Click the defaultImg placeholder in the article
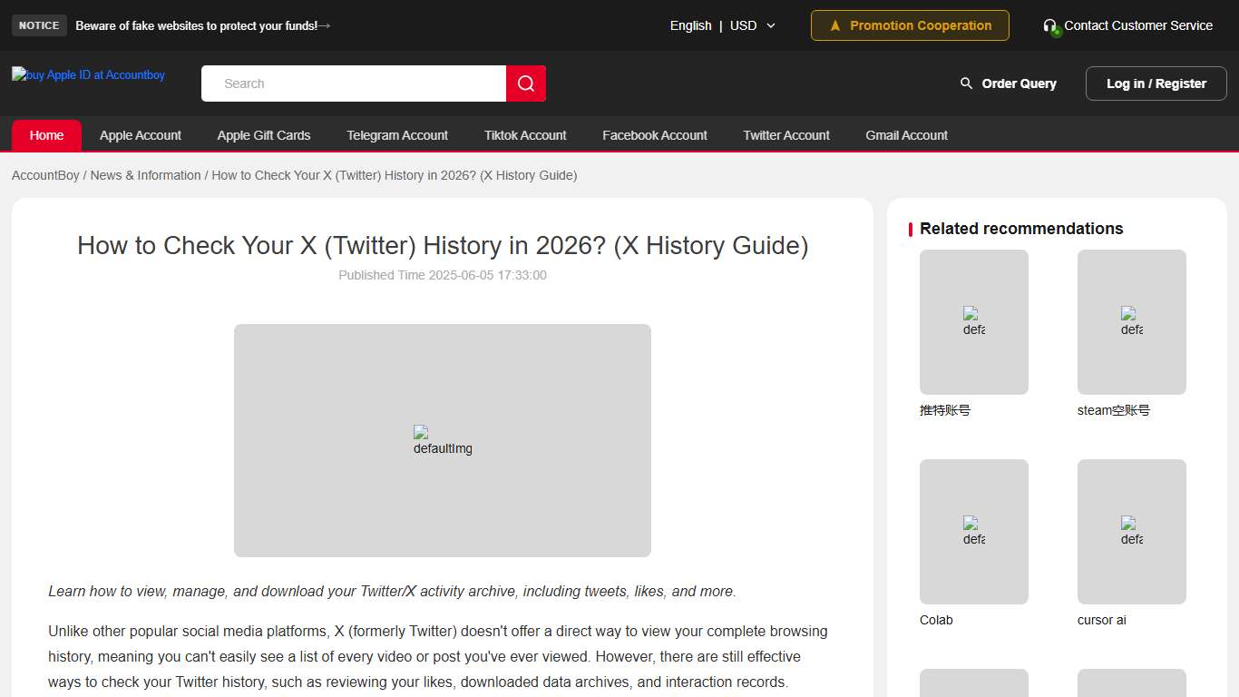 coord(442,440)
